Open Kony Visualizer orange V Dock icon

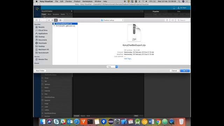tap(83, 122)
